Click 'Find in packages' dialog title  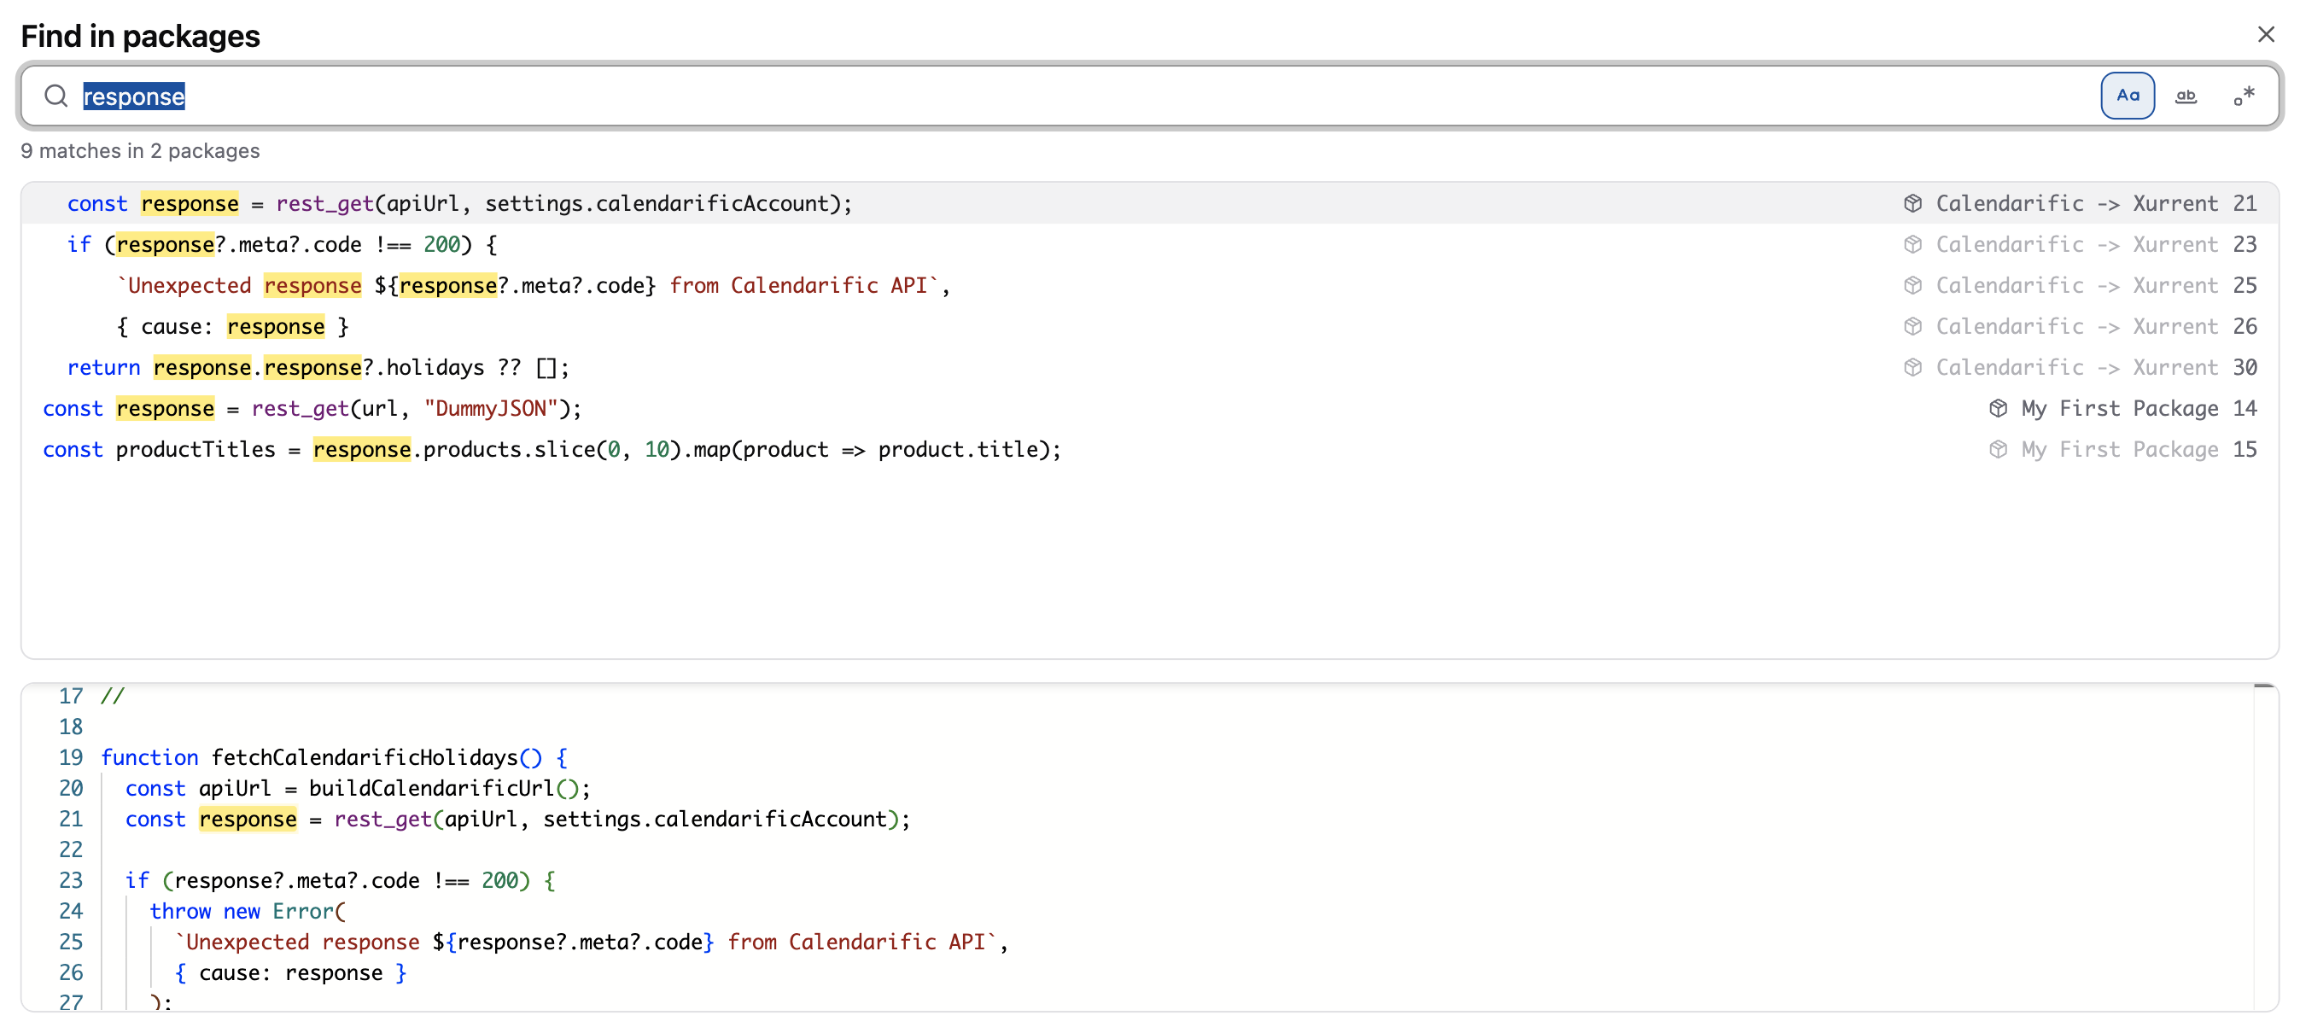pyautogui.click(x=140, y=36)
